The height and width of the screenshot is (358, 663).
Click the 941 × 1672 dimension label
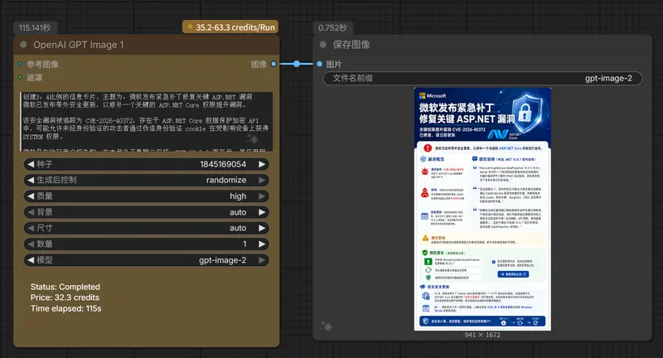482,335
